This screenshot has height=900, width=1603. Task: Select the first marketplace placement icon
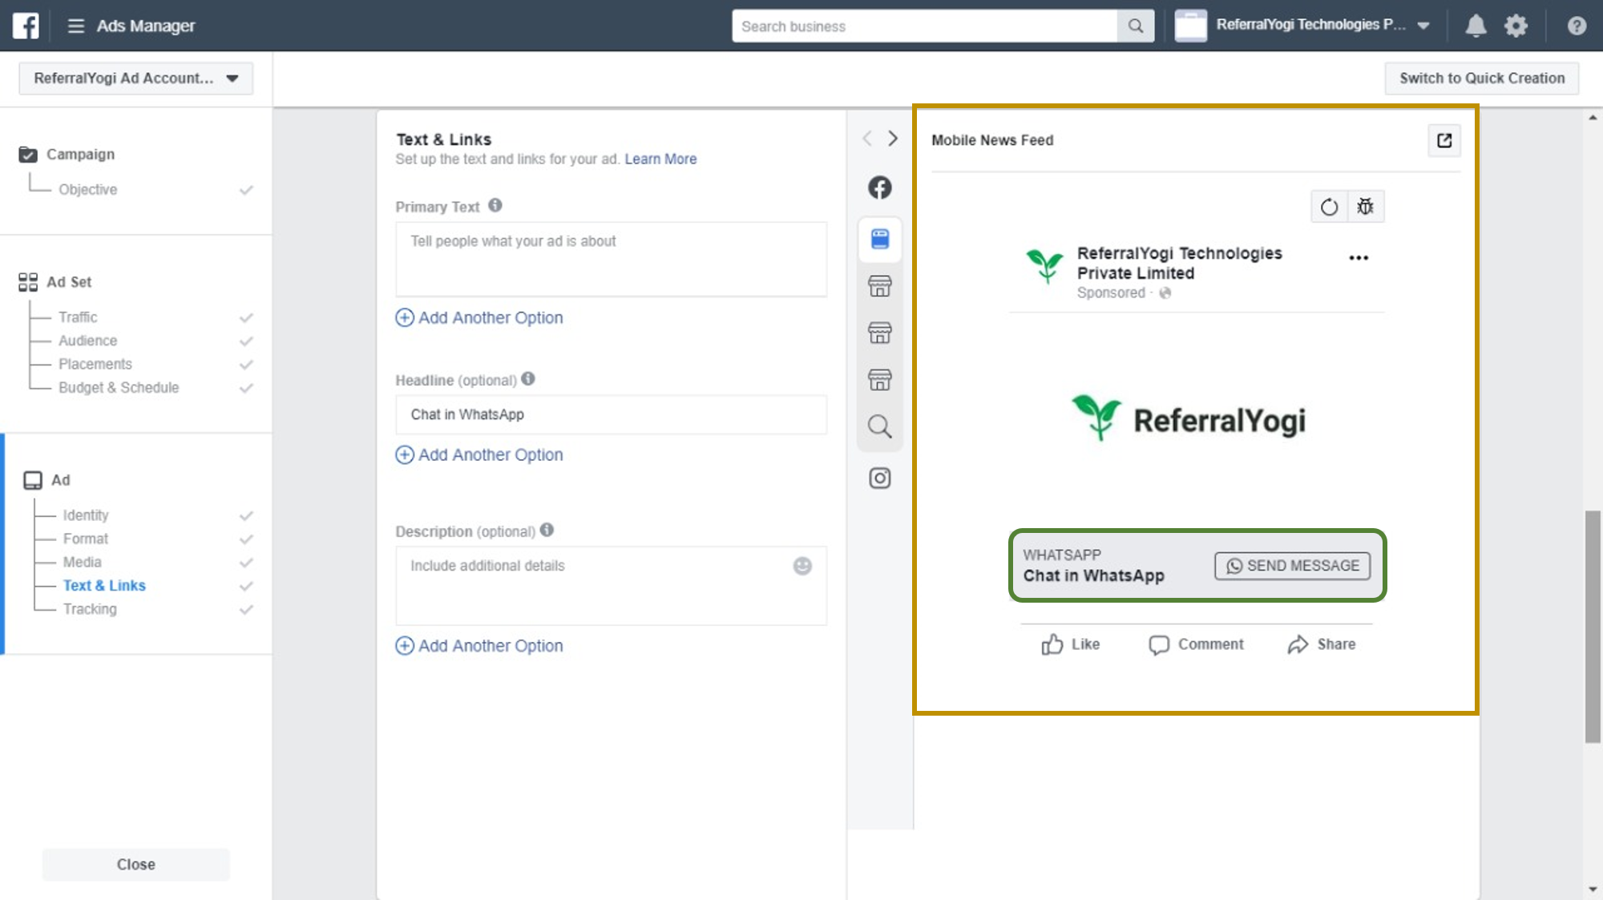(x=880, y=286)
